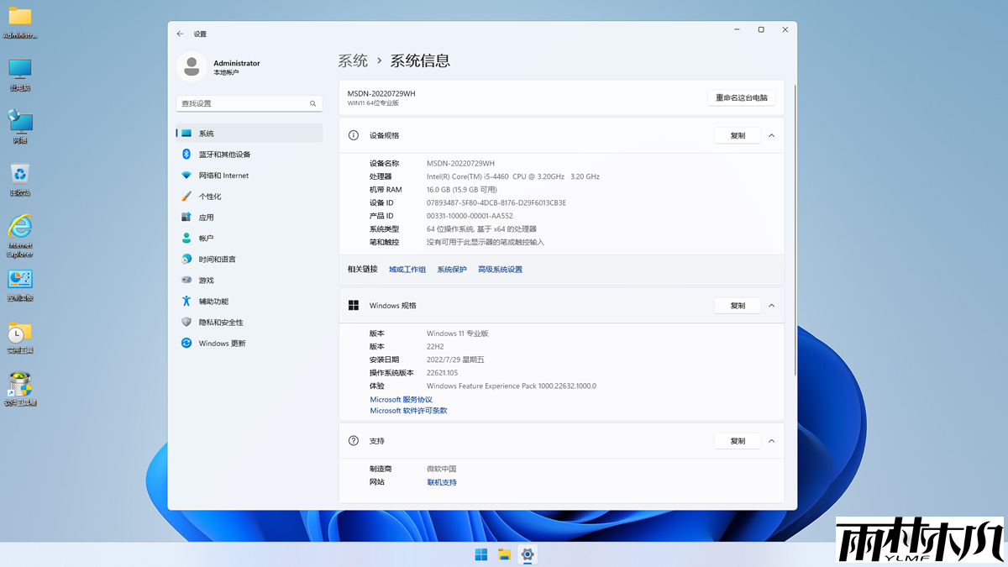Image resolution: width=1008 pixels, height=567 pixels.
Task: Click the back arrow in Settings
Action: 180,34
